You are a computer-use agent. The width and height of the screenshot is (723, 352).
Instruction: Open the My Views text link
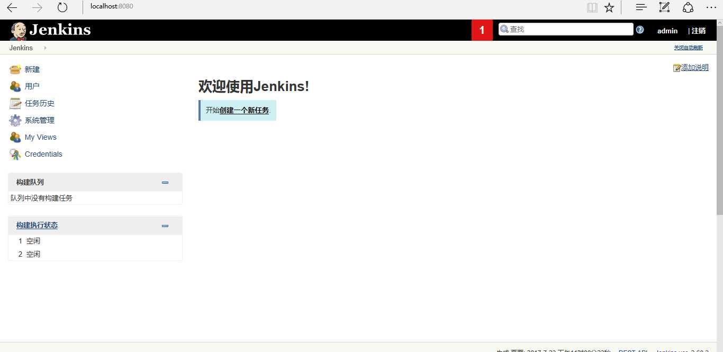41,137
